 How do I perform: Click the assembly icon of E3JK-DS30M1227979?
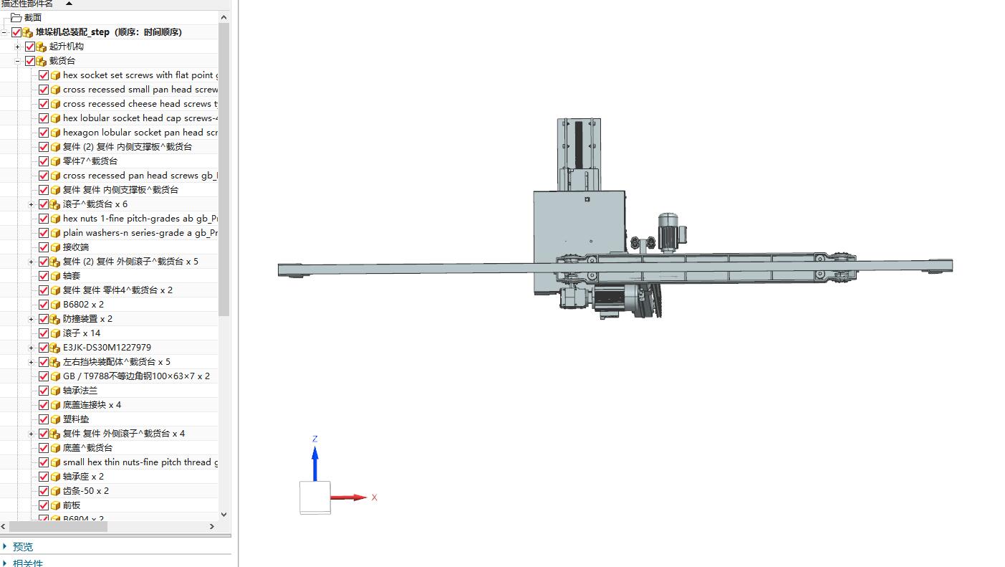click(x=55, y=348)
